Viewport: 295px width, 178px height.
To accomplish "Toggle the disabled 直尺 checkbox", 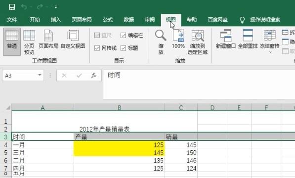I will [97, 35].
